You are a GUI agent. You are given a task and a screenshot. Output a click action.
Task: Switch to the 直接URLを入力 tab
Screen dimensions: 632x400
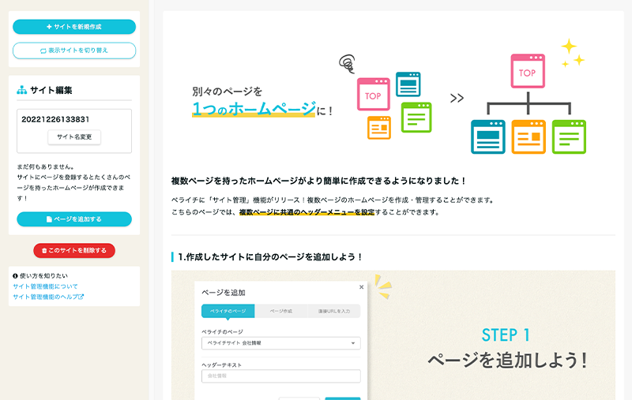click(x=333, y=312)
